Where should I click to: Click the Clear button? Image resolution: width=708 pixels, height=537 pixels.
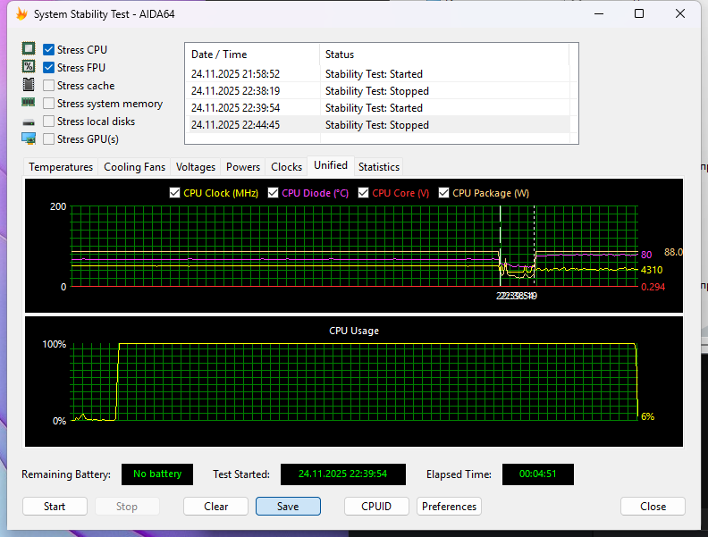(215, 507)
